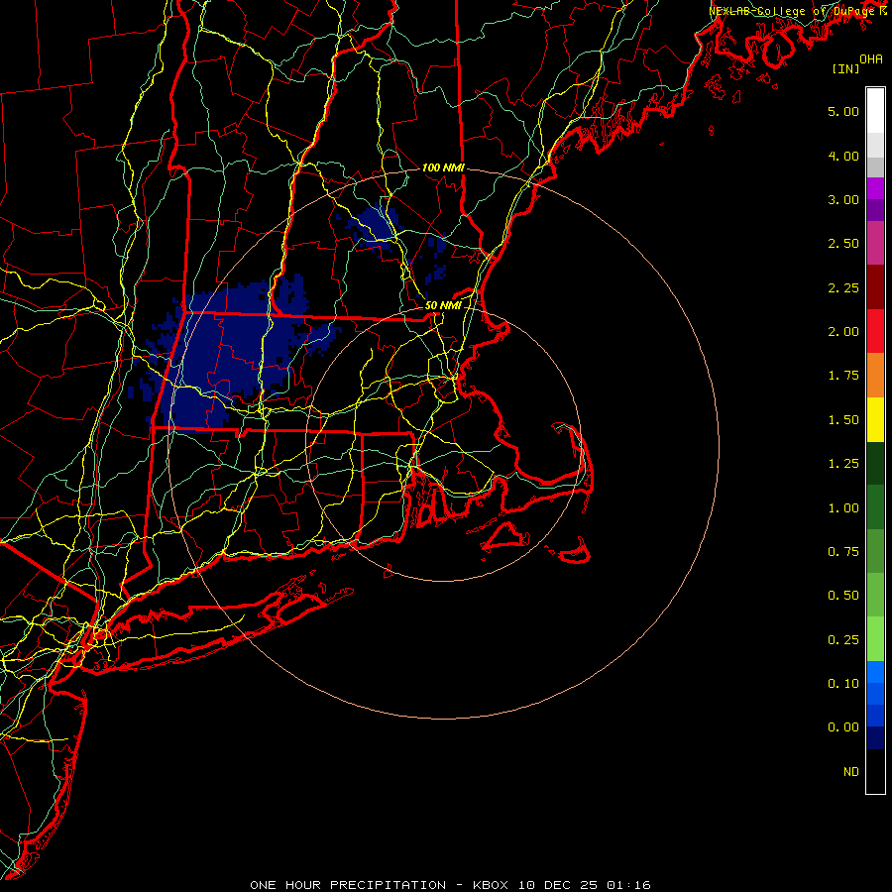Click the 'ONE HOUR PRECIPITATION' title text
892x892 pixels.
[348, 885]
